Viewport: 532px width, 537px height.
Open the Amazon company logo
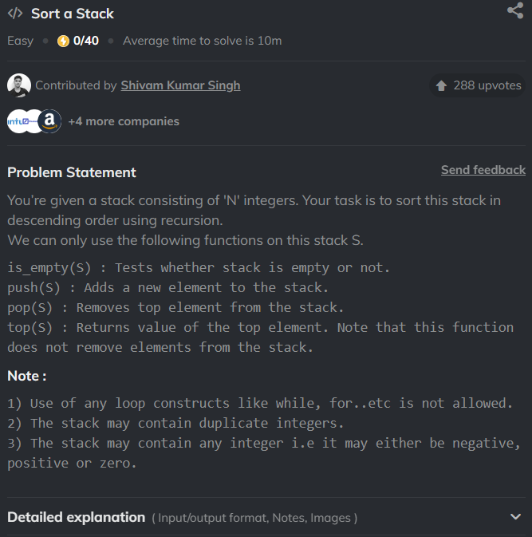(49, 121)
